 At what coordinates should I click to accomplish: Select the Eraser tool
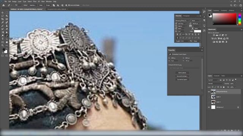coord(7,29)
